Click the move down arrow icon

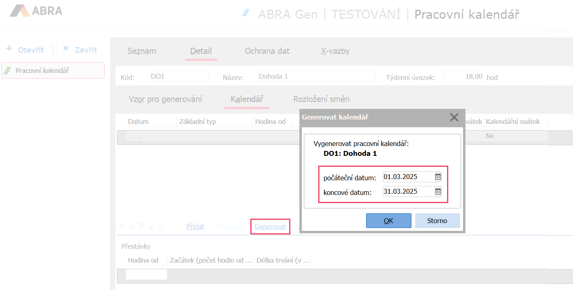coord(131,226)
